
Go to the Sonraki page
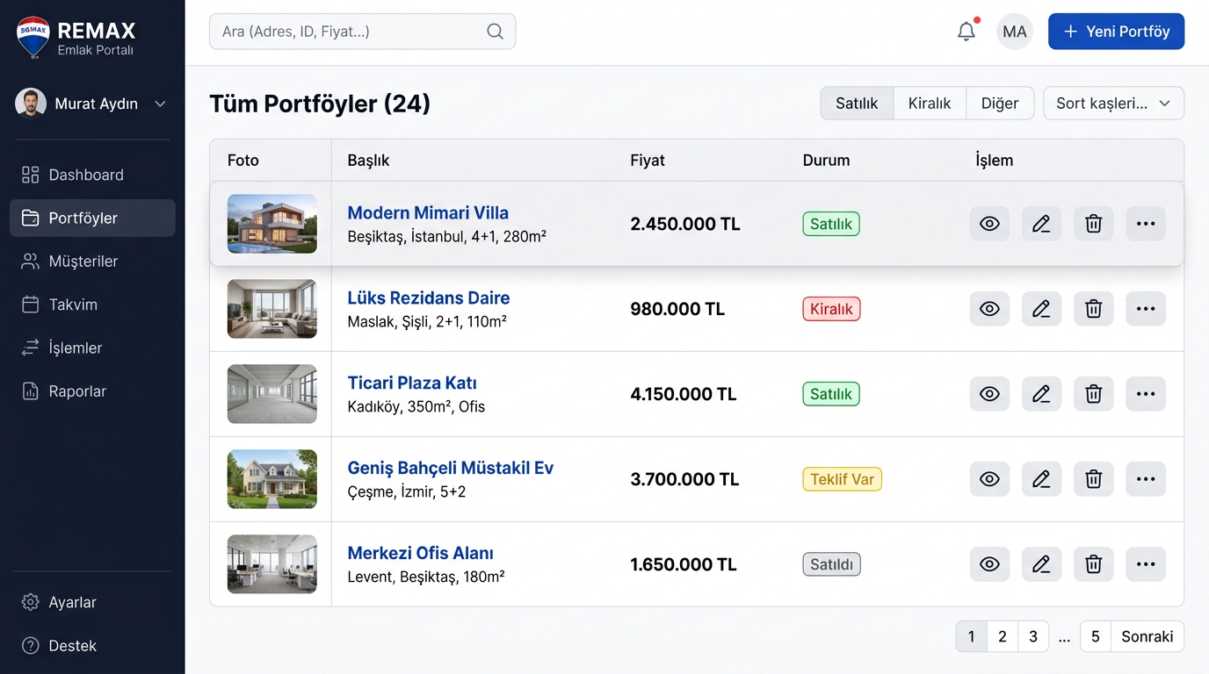[1147, 637]
